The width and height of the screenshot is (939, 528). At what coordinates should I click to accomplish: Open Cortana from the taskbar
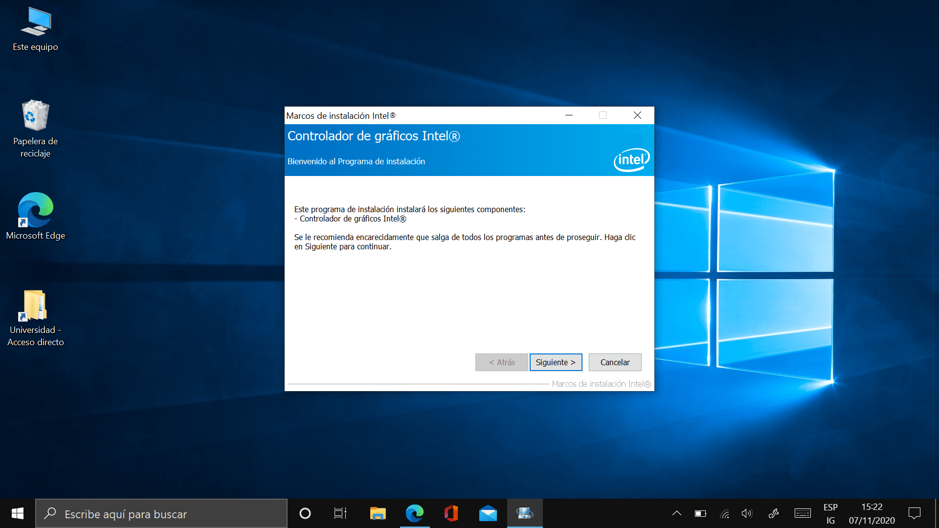tap(305, 513)
